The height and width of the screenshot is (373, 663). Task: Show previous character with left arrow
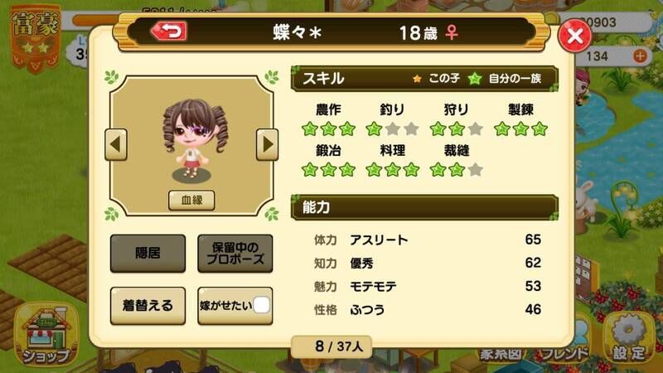point(116,144)
